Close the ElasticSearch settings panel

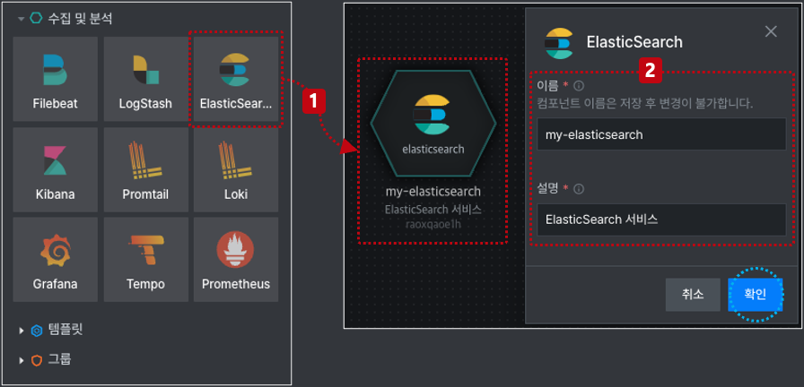771,31
